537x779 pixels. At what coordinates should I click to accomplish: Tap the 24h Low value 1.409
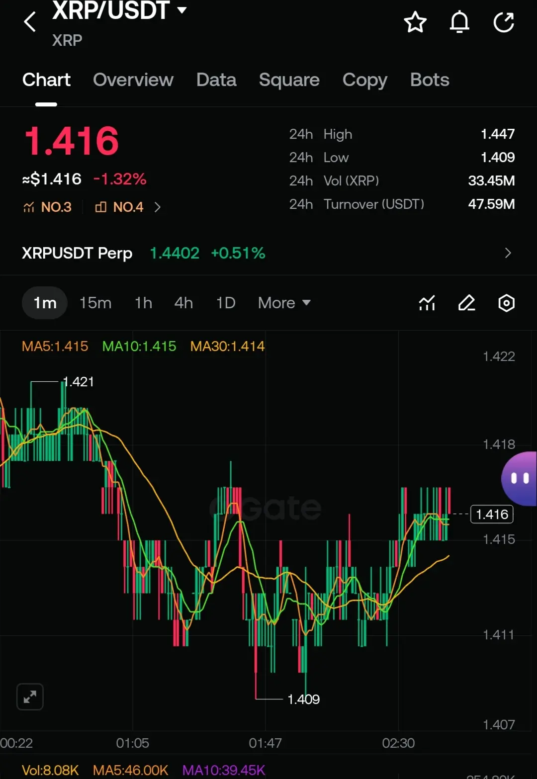pyautogui.click(x=498, y=158)
